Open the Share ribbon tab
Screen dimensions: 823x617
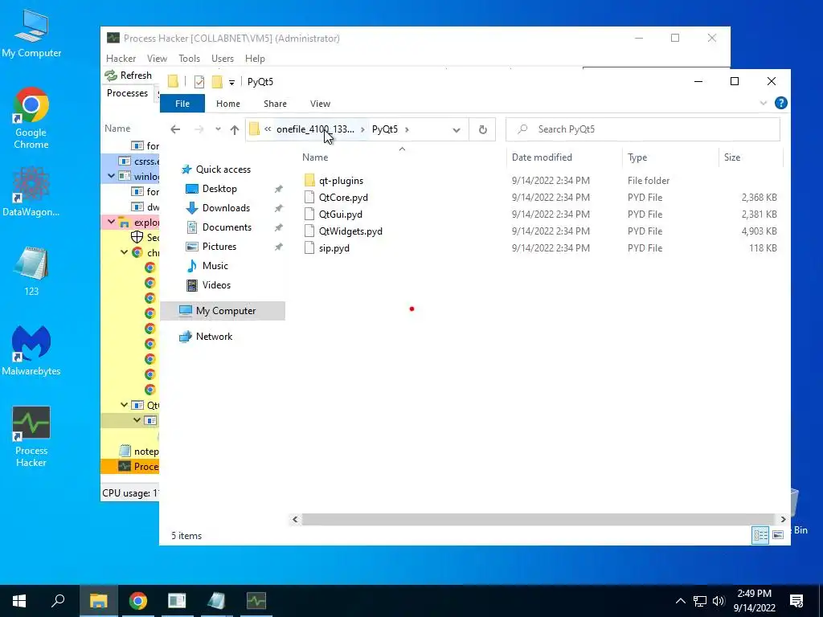point(275,104)
